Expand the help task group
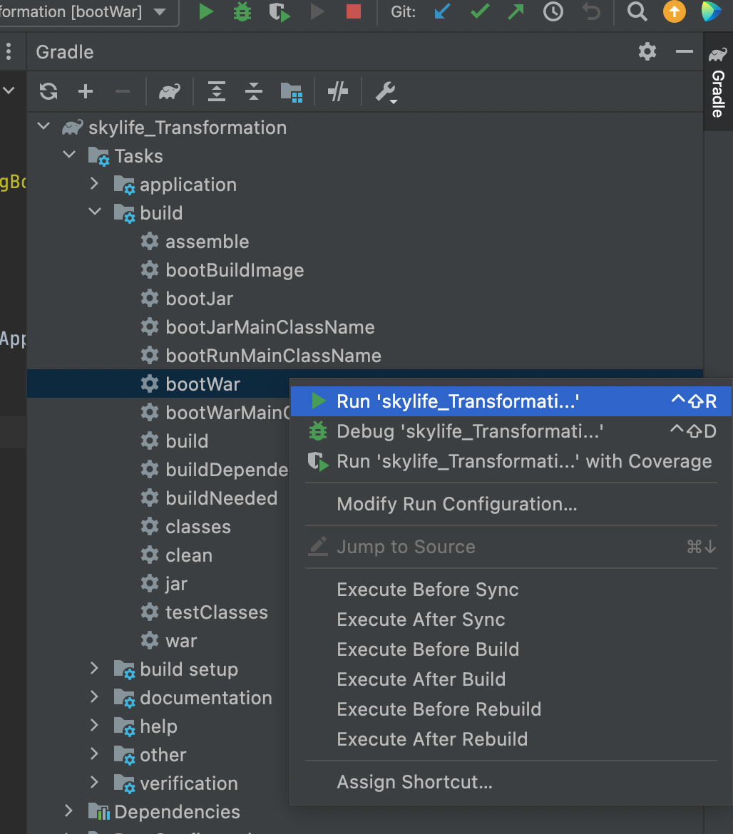 (94, 725)
